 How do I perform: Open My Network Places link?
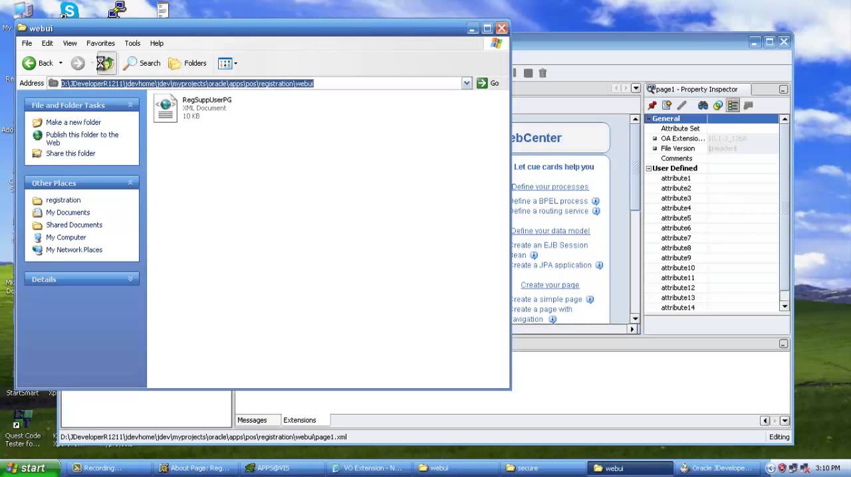(74, 250)
